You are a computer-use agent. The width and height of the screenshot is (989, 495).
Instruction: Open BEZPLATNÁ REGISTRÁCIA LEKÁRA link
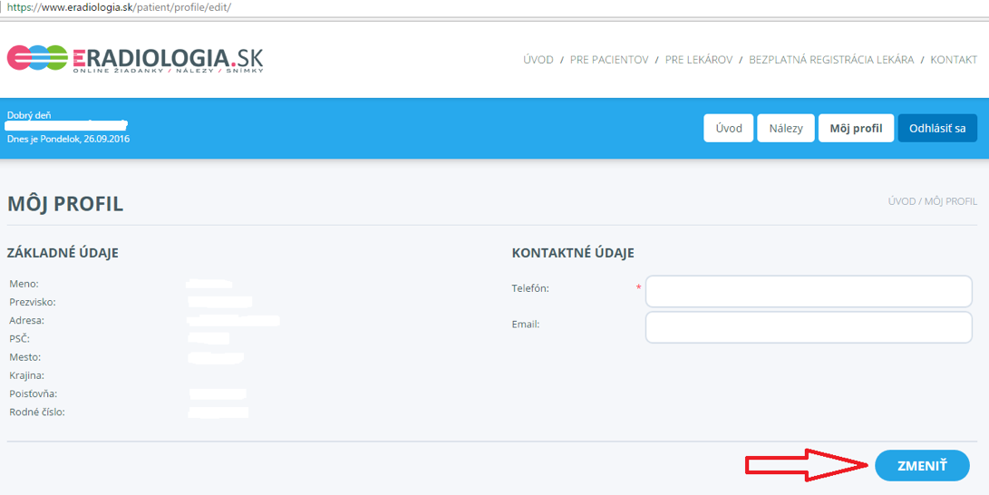[x=830, y=60]
